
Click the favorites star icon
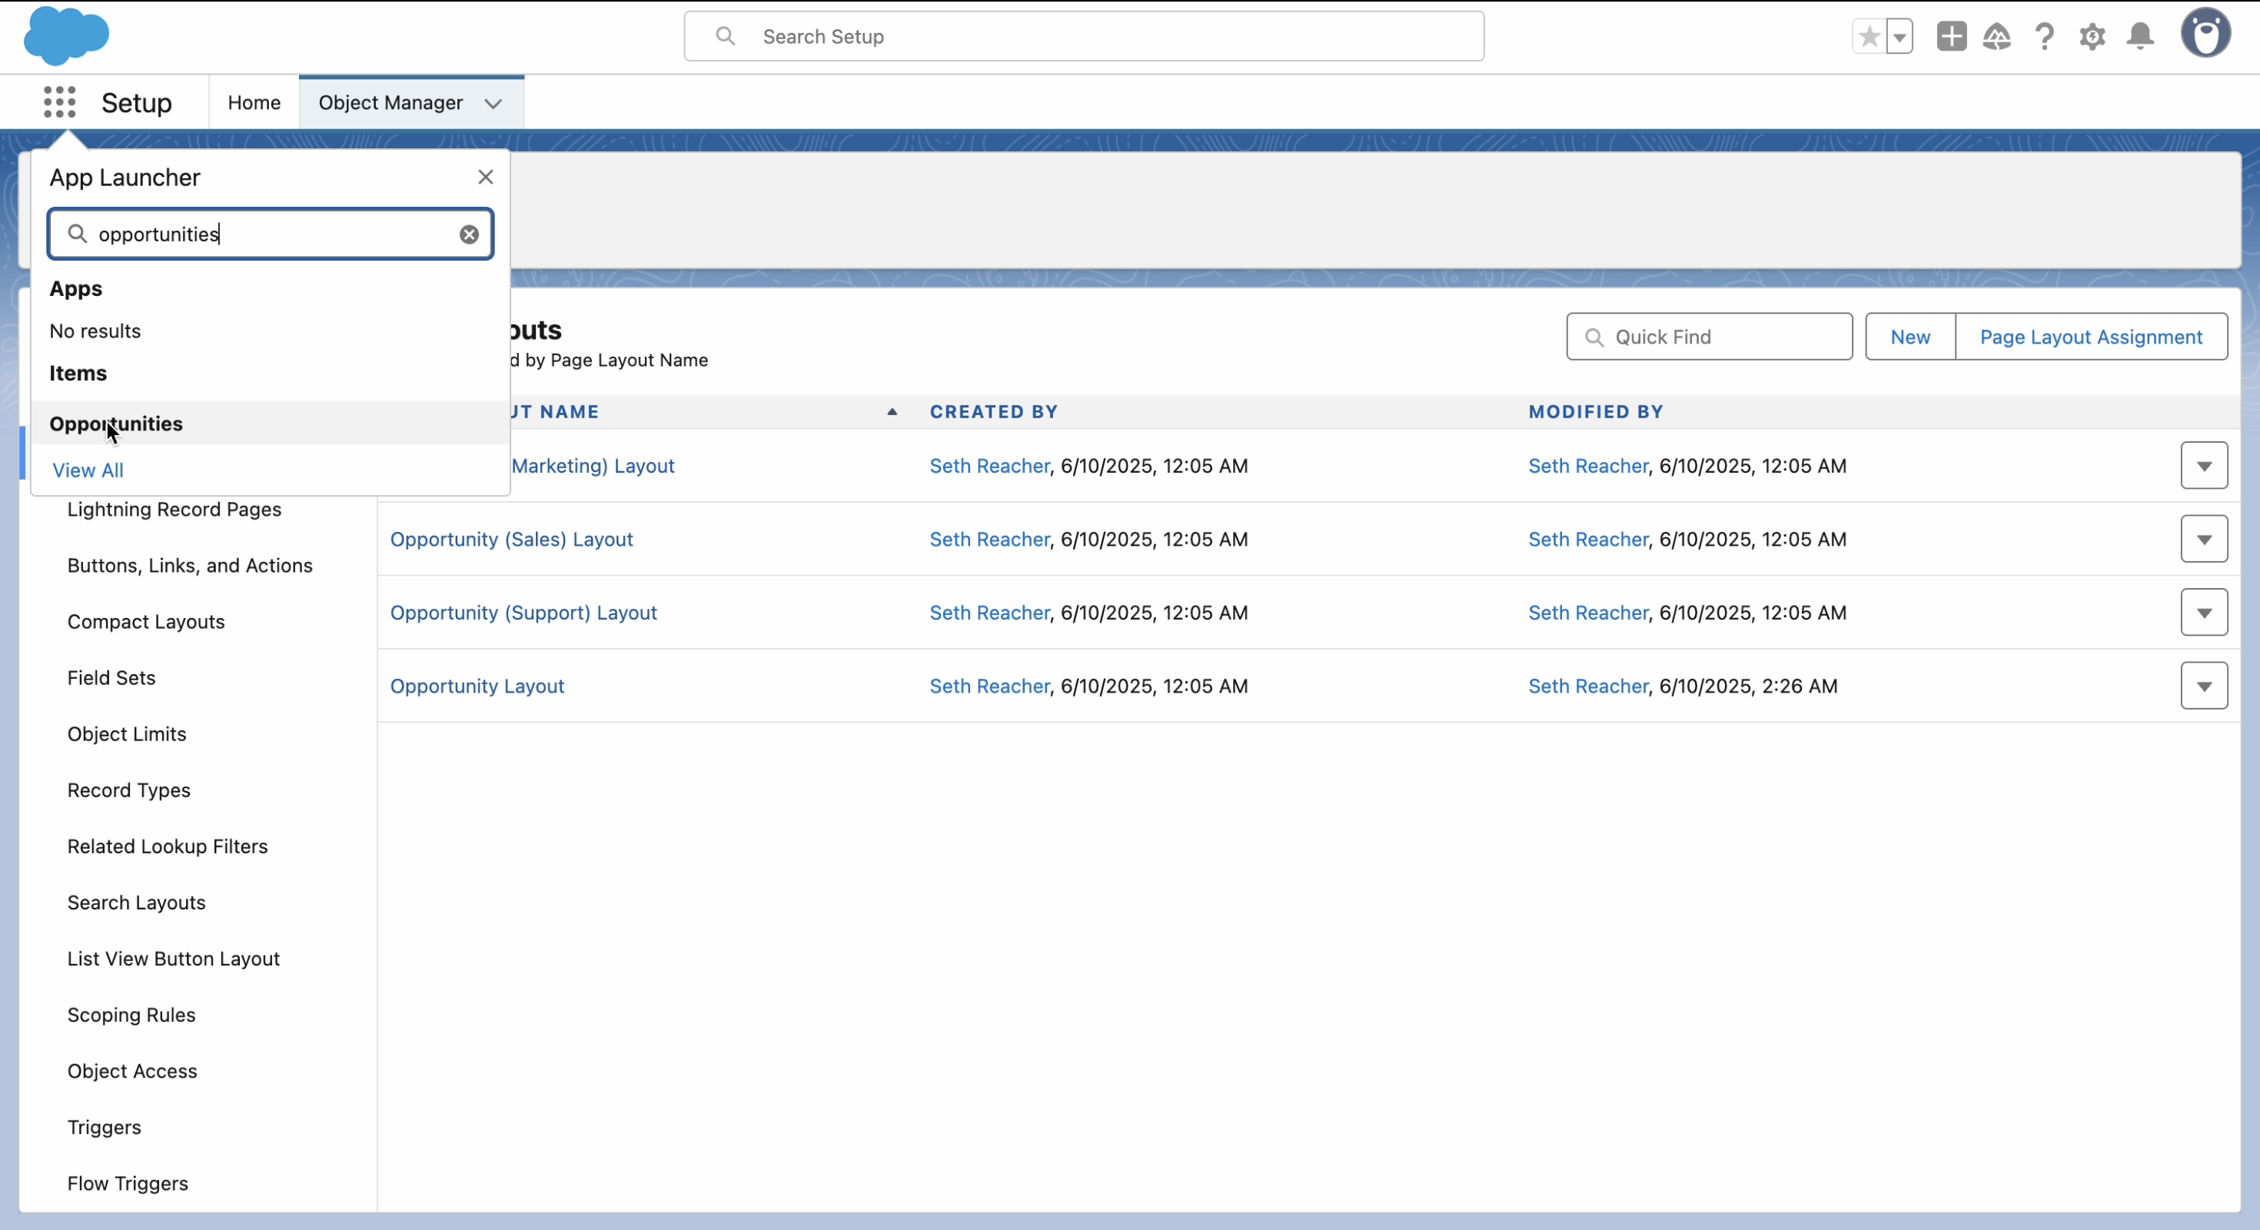click(1869, 37)
